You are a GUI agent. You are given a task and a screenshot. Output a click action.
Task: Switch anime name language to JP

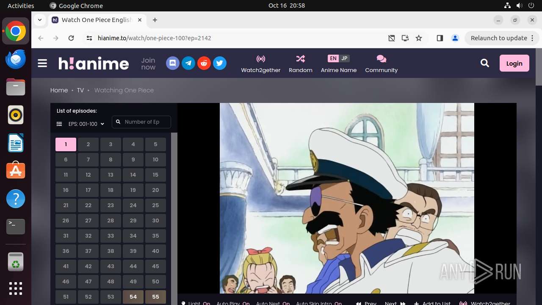(344, 58)
